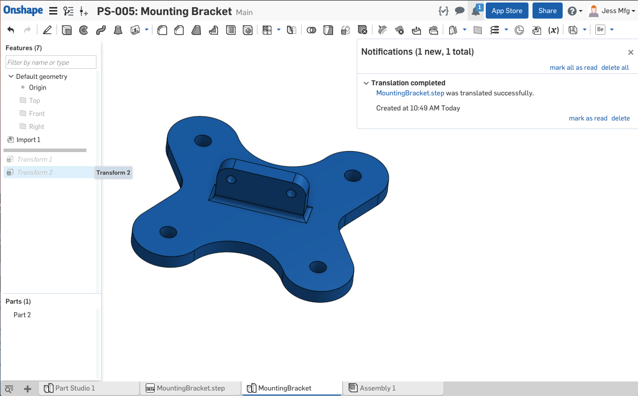Click the App Store button

507,11
